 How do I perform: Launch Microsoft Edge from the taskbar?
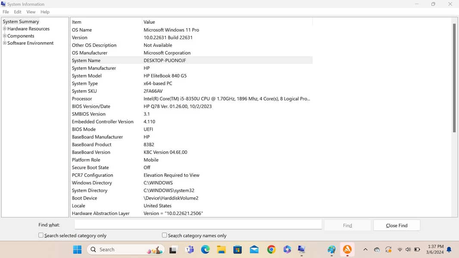[x=205, y=249]
